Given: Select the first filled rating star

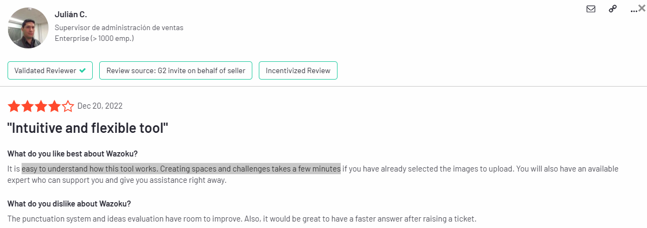Looking at the screenshot, I should 13,106.
